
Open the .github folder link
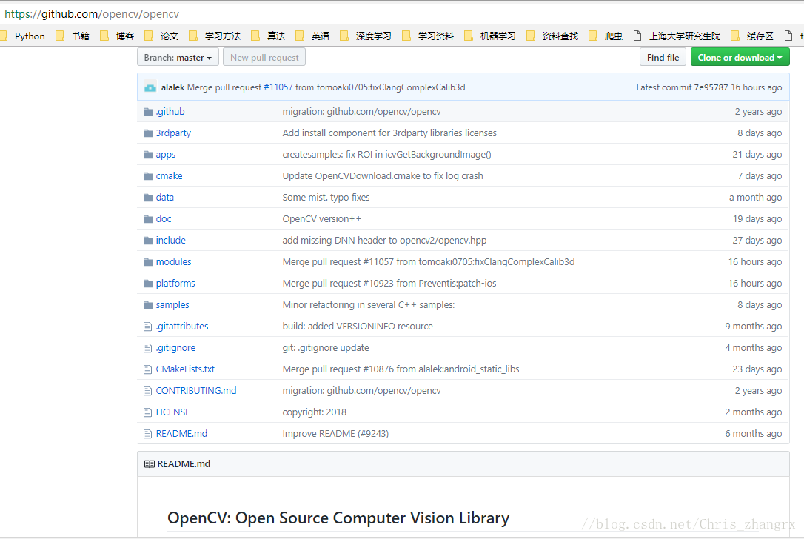tap(170, 111)
